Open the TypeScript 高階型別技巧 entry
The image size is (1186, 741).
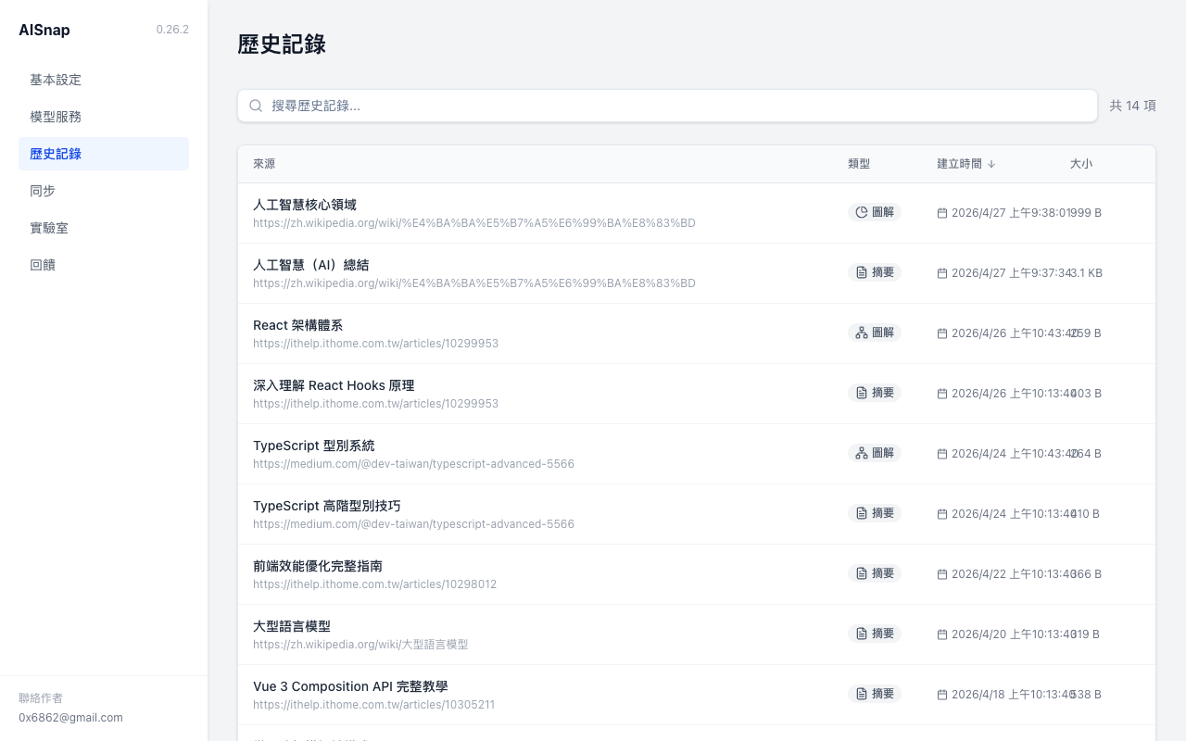pos(697,514)
